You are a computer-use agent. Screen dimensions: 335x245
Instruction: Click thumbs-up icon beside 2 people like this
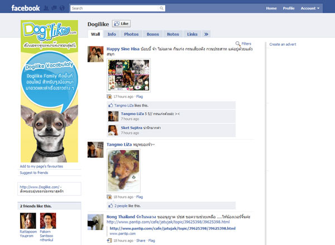111,206
